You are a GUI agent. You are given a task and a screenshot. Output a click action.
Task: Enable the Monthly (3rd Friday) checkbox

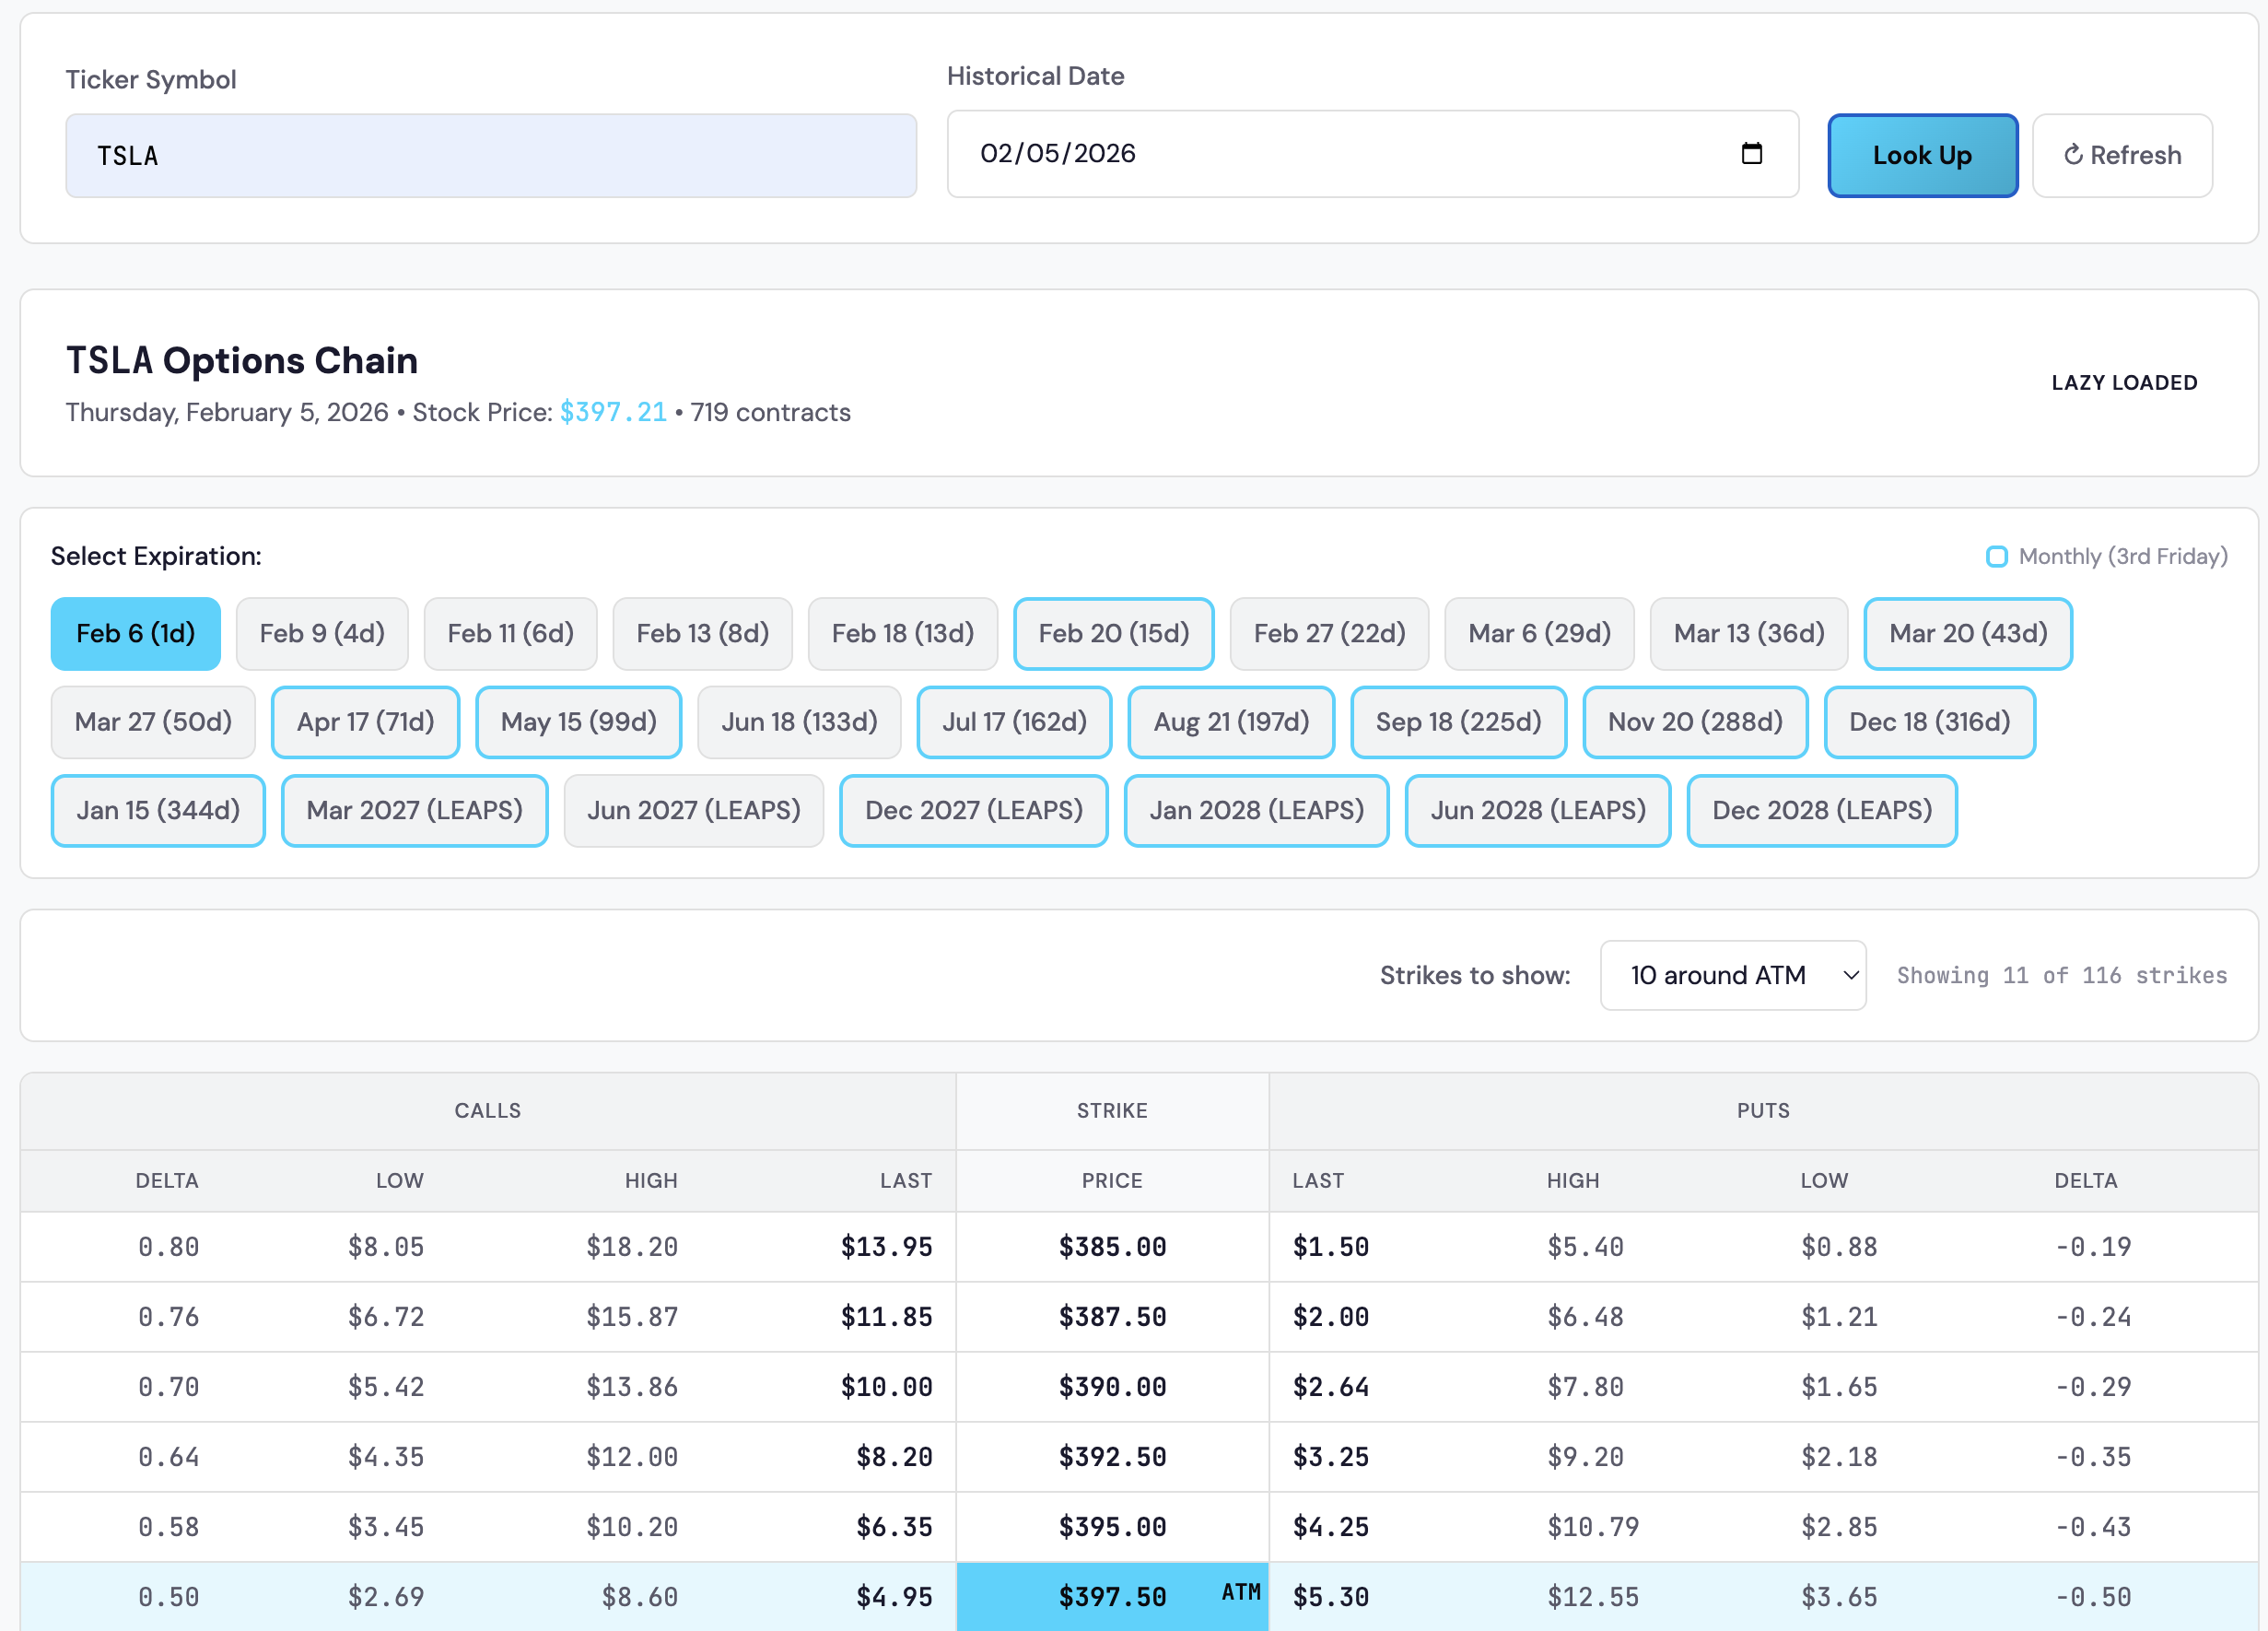point(1997,556)
